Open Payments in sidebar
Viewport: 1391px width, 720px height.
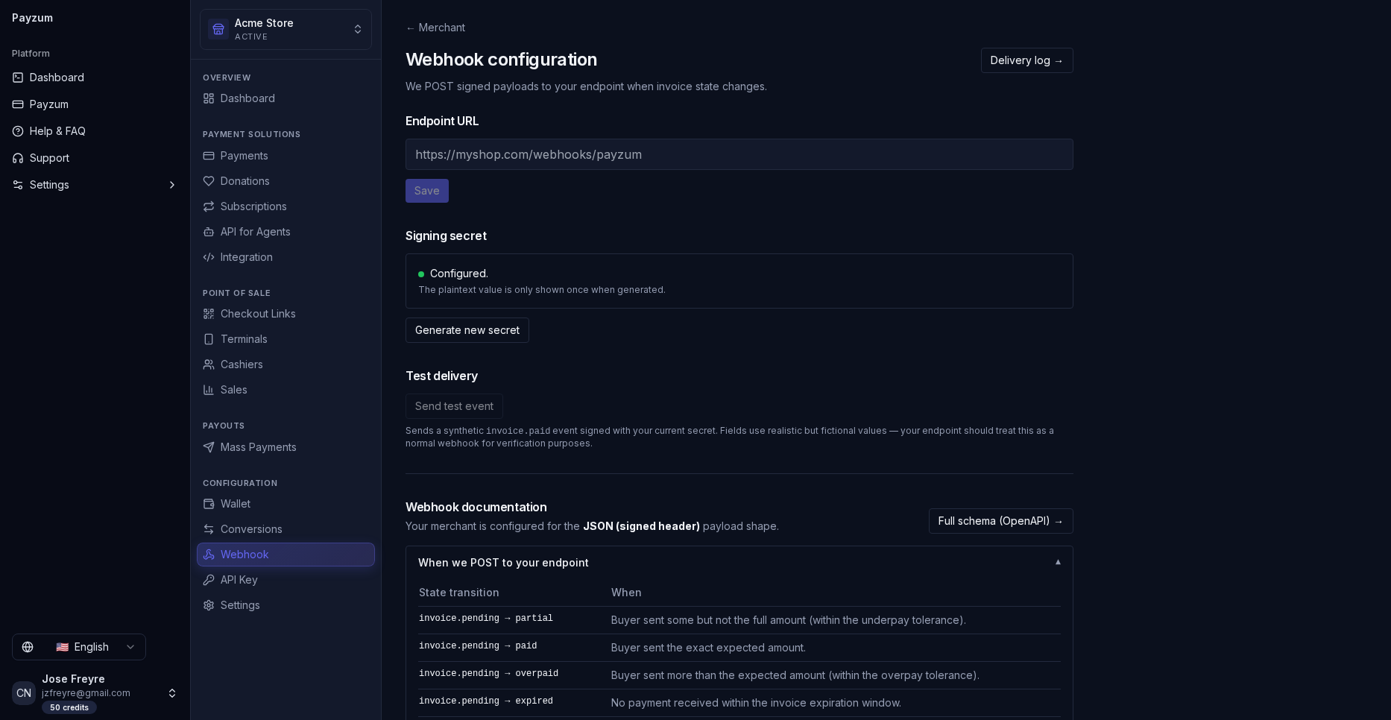click(286, 156)
